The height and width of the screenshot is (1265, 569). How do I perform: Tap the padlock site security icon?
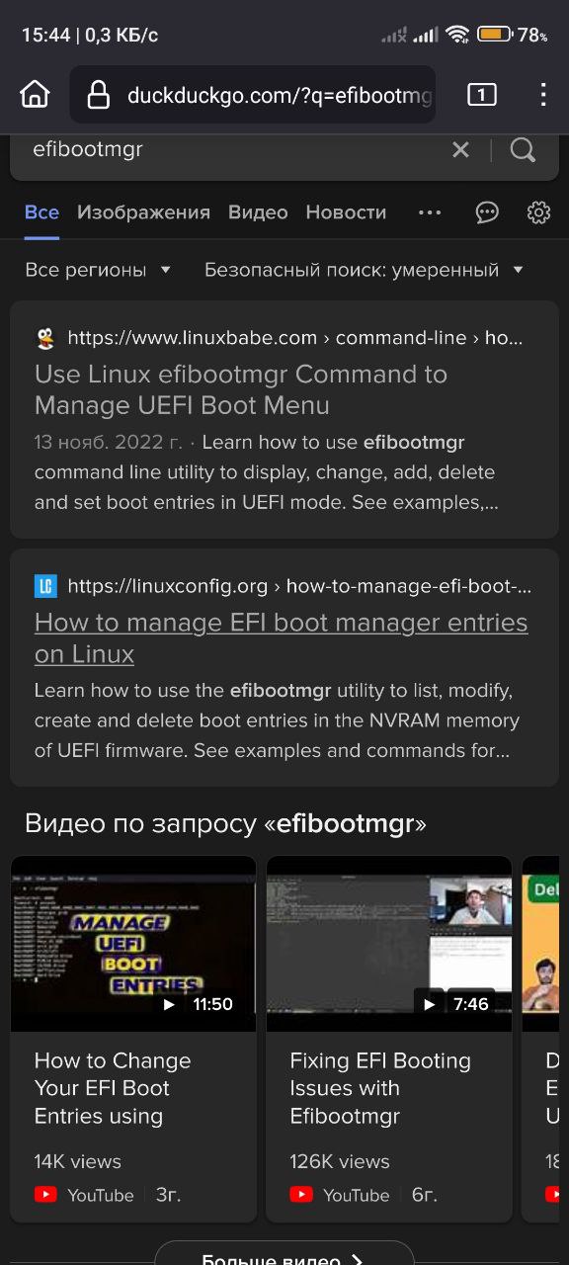[98, 95]
